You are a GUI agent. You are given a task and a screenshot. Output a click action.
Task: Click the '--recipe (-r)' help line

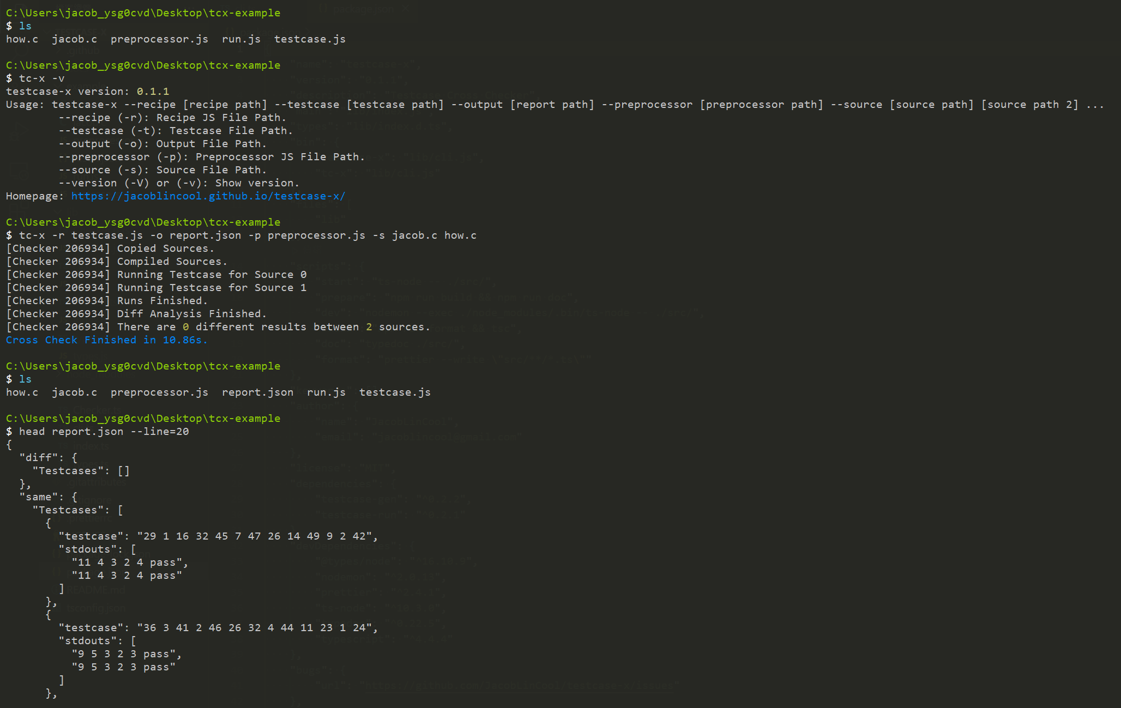172,118
